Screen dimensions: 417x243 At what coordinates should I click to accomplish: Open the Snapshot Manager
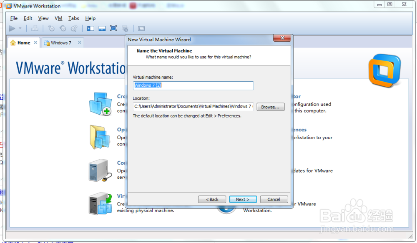(x=74, y=28)
